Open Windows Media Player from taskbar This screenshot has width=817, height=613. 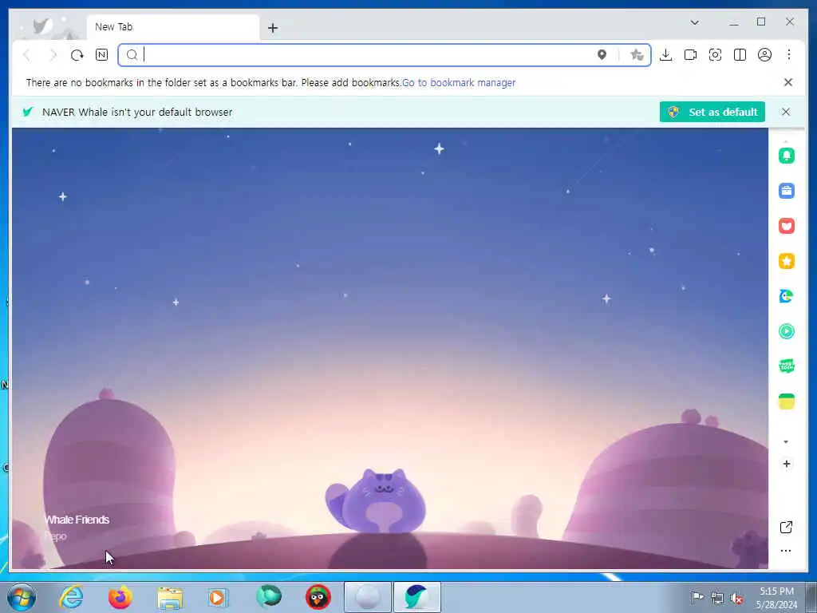click(219, 597)
